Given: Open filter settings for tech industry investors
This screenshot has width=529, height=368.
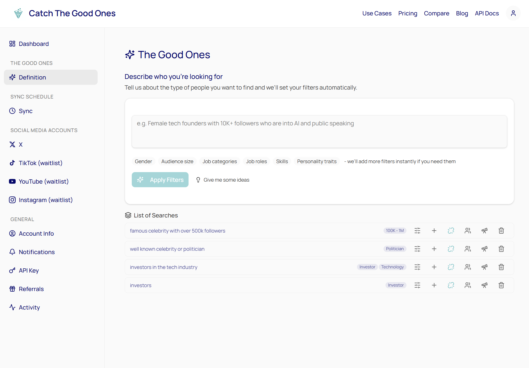Looking at the screenshot, I should tap(417, 267).
